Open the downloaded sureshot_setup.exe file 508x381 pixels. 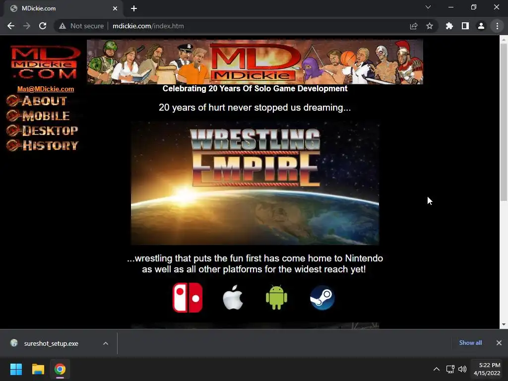[51, 343]
